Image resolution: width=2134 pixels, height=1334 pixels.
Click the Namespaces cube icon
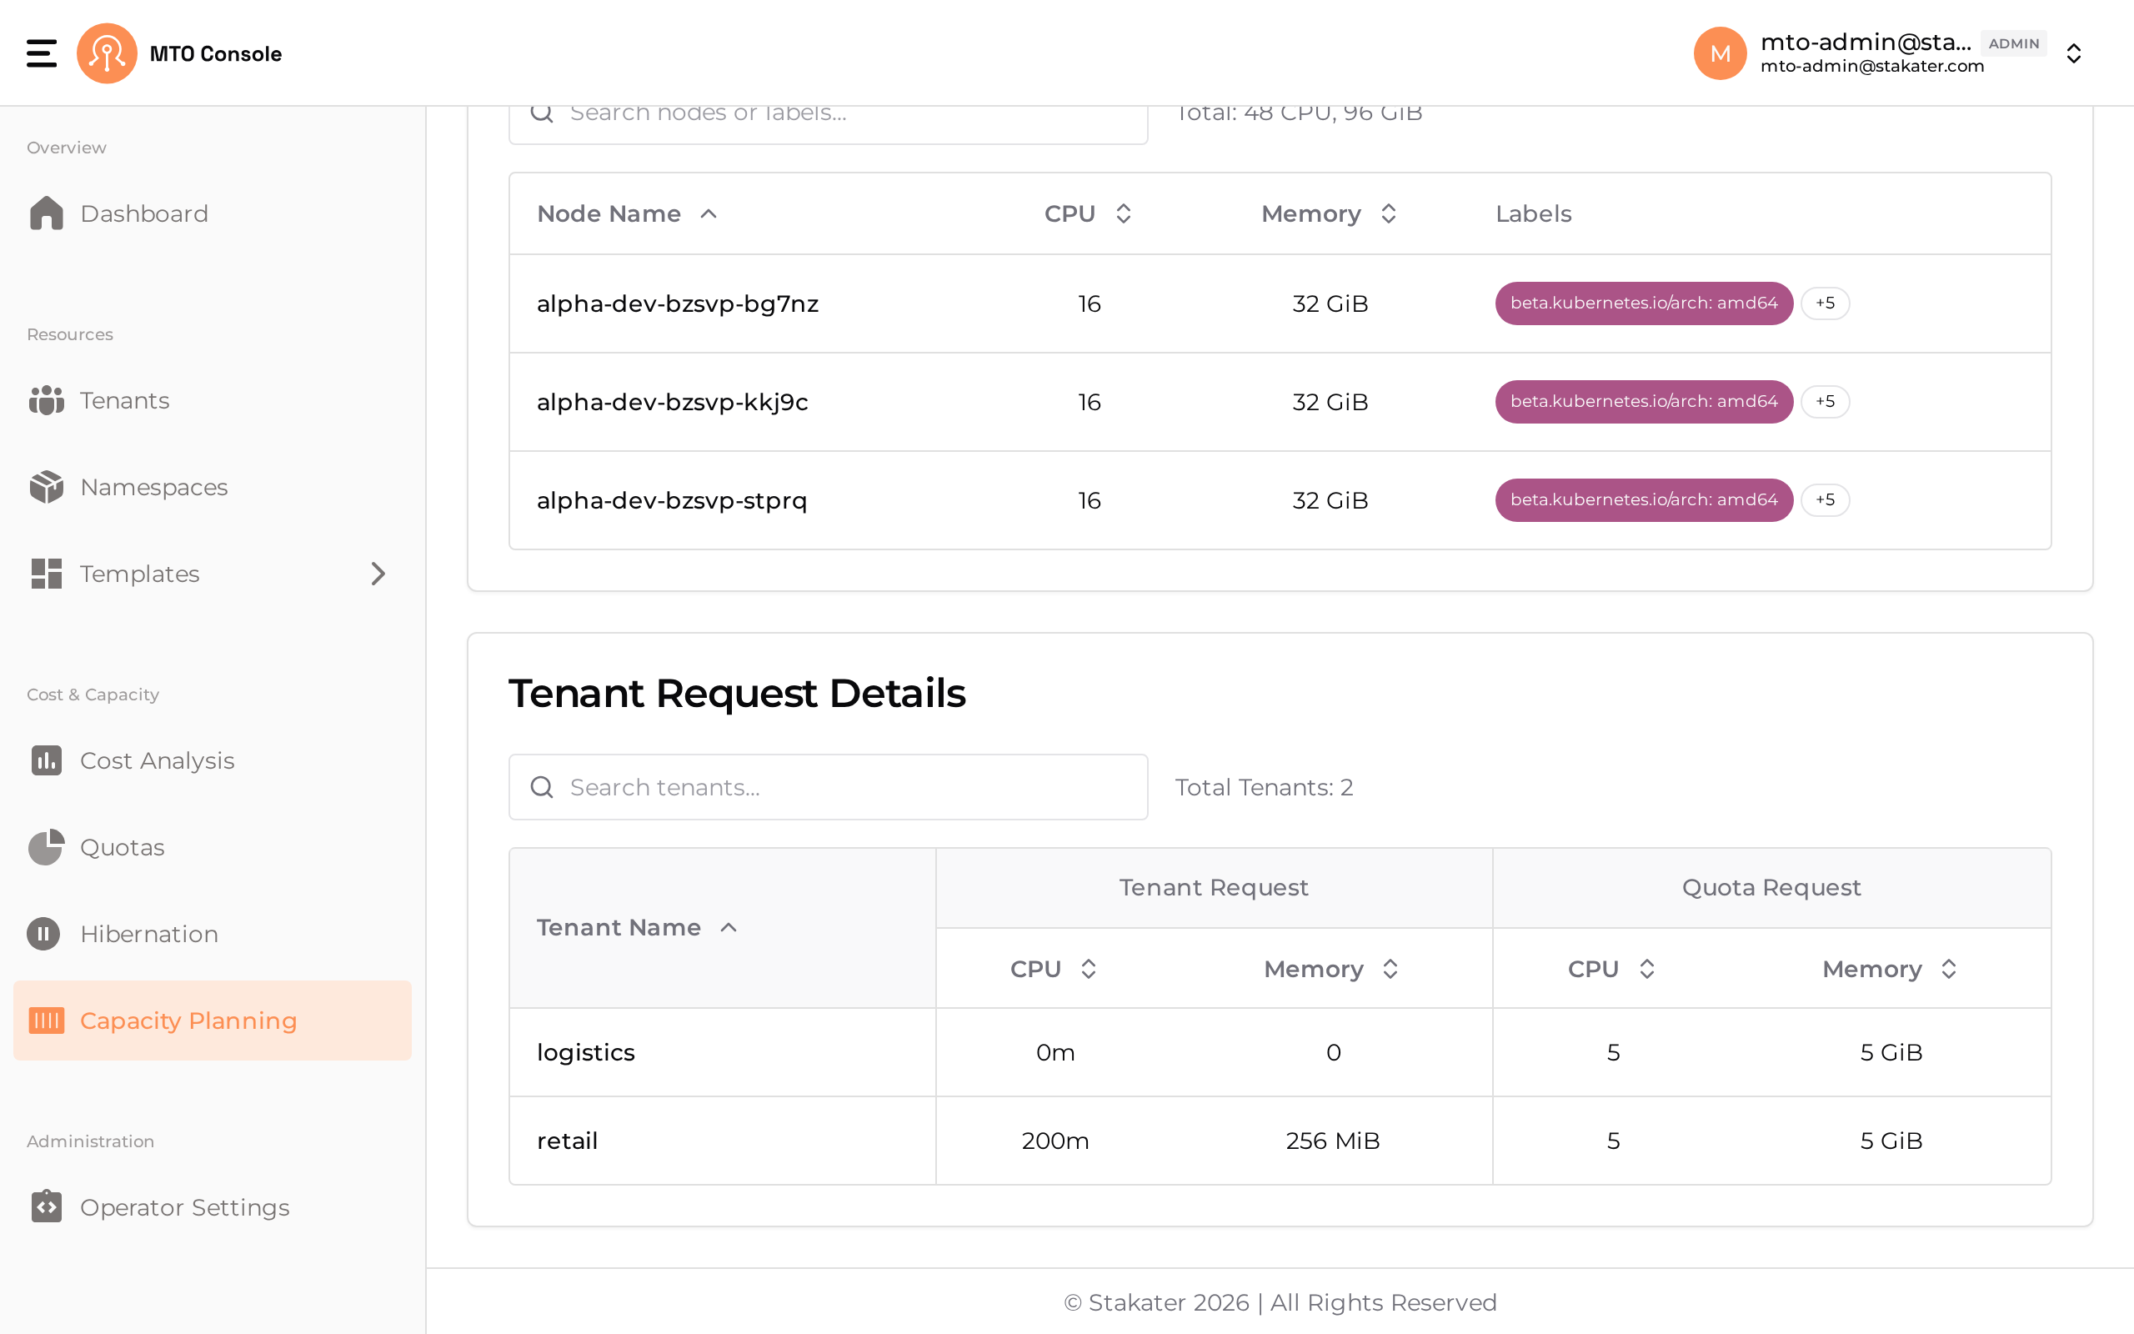46,487
